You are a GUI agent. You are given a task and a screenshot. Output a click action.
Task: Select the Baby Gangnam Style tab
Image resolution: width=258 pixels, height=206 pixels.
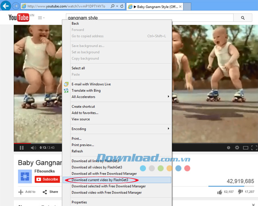click(x=155, y=6)
